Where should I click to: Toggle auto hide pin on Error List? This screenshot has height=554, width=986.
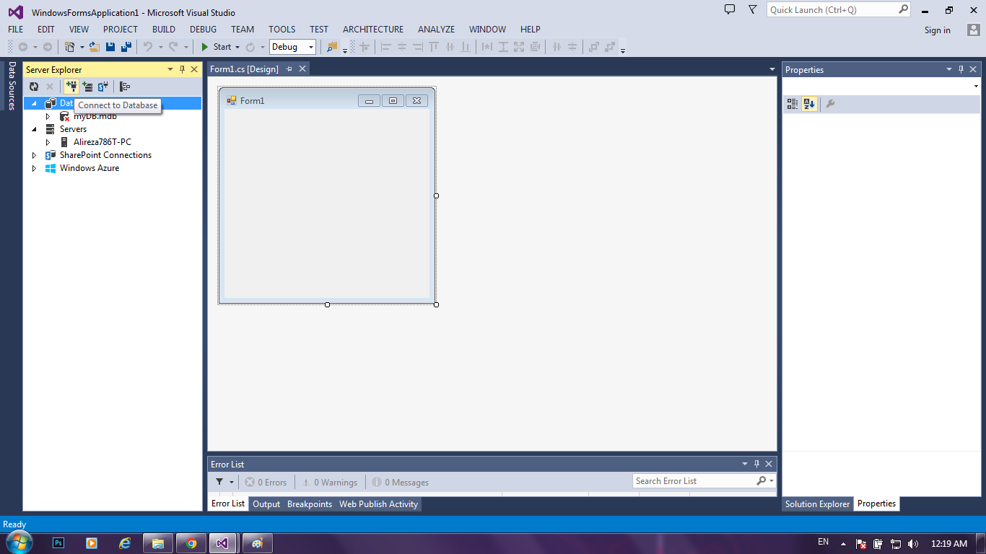756,464
